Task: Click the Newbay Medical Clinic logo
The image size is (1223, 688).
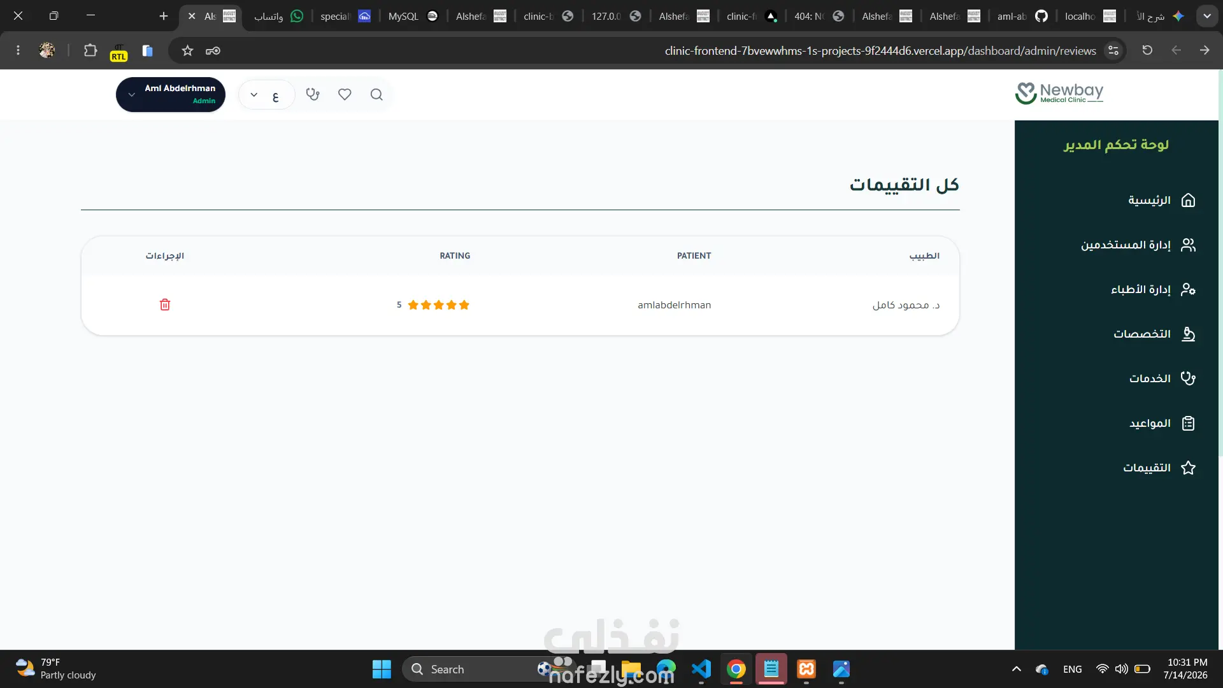Action: point(1059,93)
